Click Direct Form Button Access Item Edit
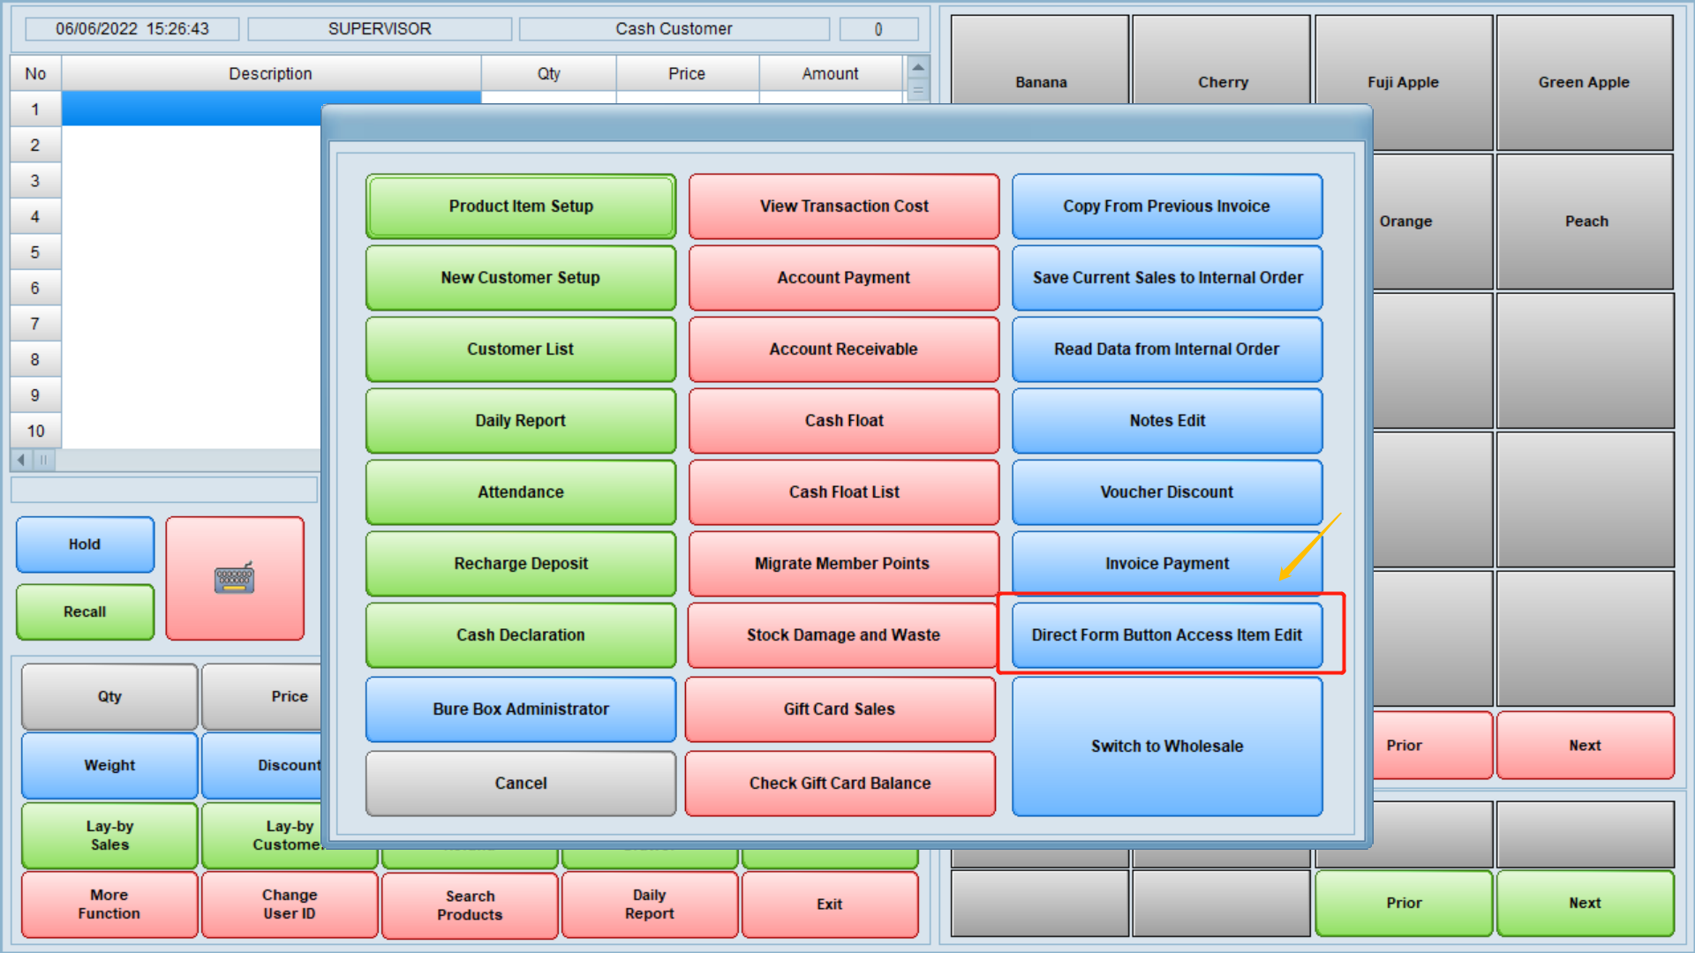1695x953 pixels. pyautogui.click(x=1167, y=634)
